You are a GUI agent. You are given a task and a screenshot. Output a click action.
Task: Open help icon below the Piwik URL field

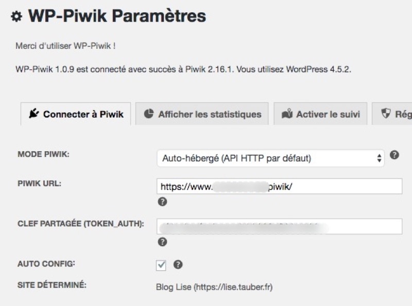point(162,202)
